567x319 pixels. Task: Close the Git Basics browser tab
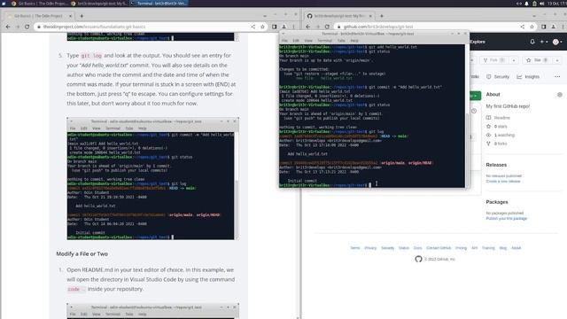point(70,16)
